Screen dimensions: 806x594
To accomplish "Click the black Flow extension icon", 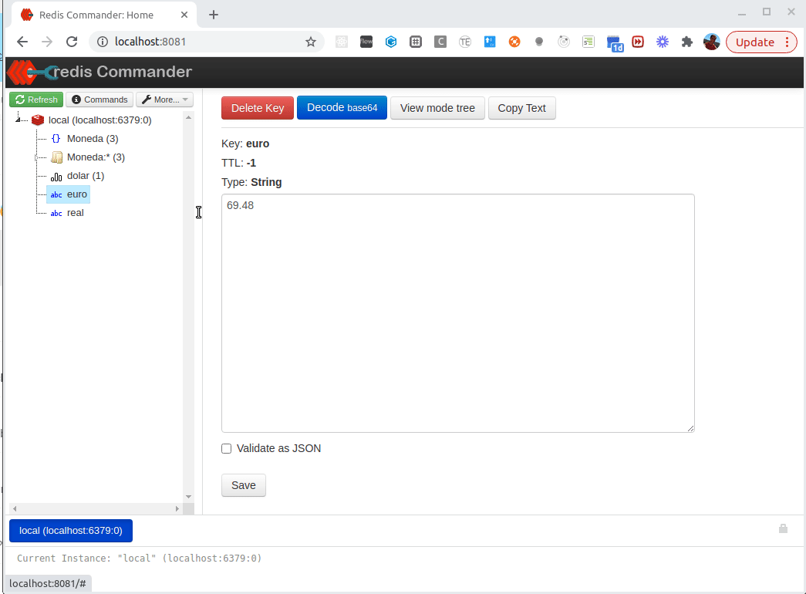I will [366, 42].
